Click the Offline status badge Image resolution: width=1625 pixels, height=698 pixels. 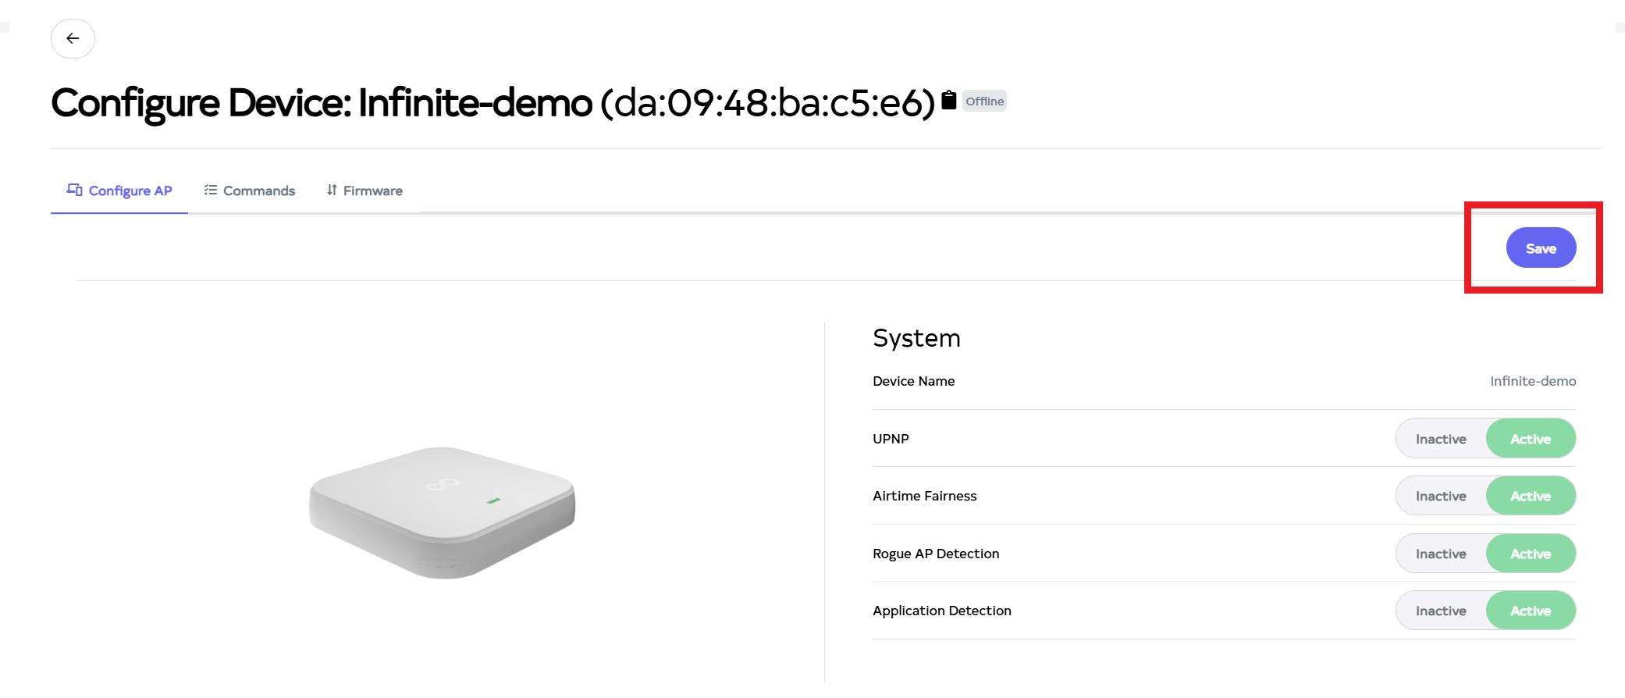(x=984, y=101)
